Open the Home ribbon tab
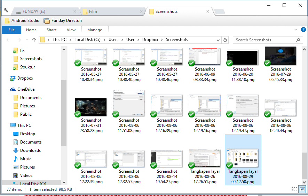 click(x=31, y=30)
